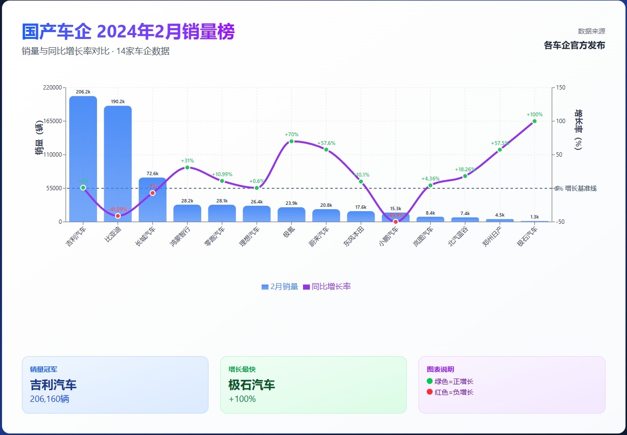Click the subtitle 销量与同比增长率对比 · 14家车企数据
This screenshot has height=435, width=627.
[x=95, y=51]
